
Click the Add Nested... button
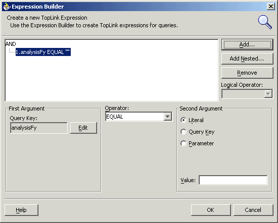pos(247,59)
